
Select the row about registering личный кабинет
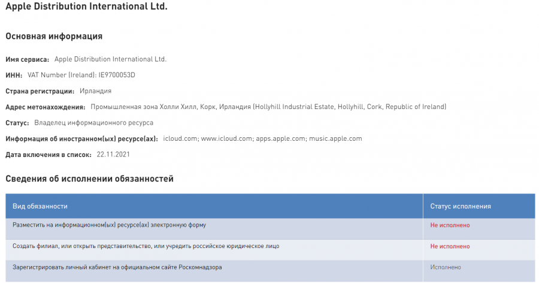click(270, 271)
